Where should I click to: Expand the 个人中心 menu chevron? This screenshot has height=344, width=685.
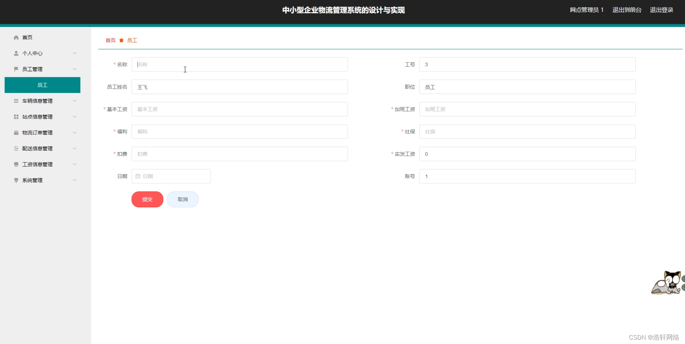point(75,53)
